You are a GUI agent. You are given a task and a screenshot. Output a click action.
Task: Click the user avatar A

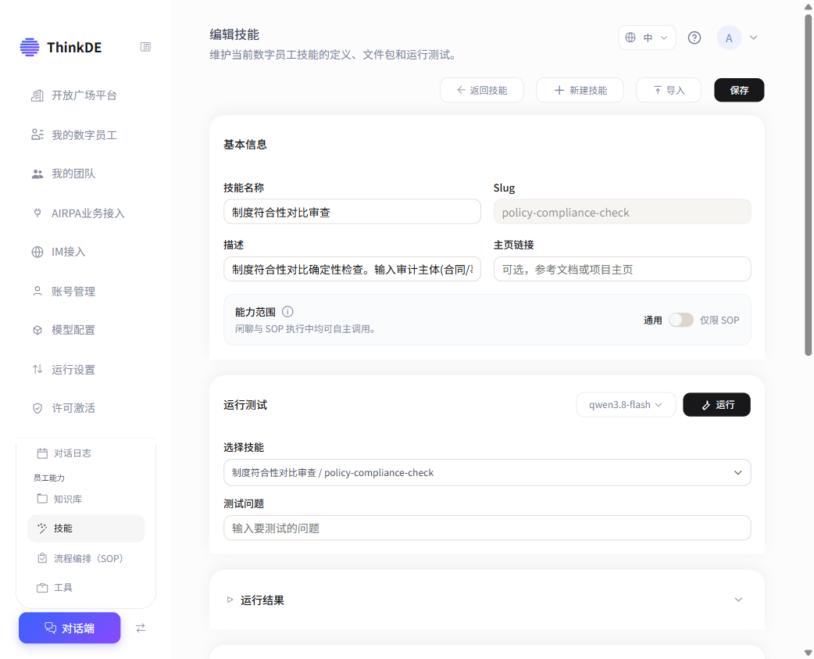coord(729,38)
